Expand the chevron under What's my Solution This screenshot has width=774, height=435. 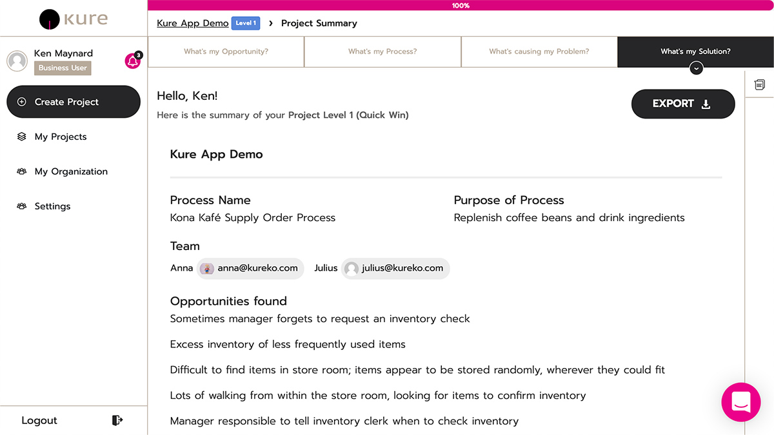coord(696,68)
